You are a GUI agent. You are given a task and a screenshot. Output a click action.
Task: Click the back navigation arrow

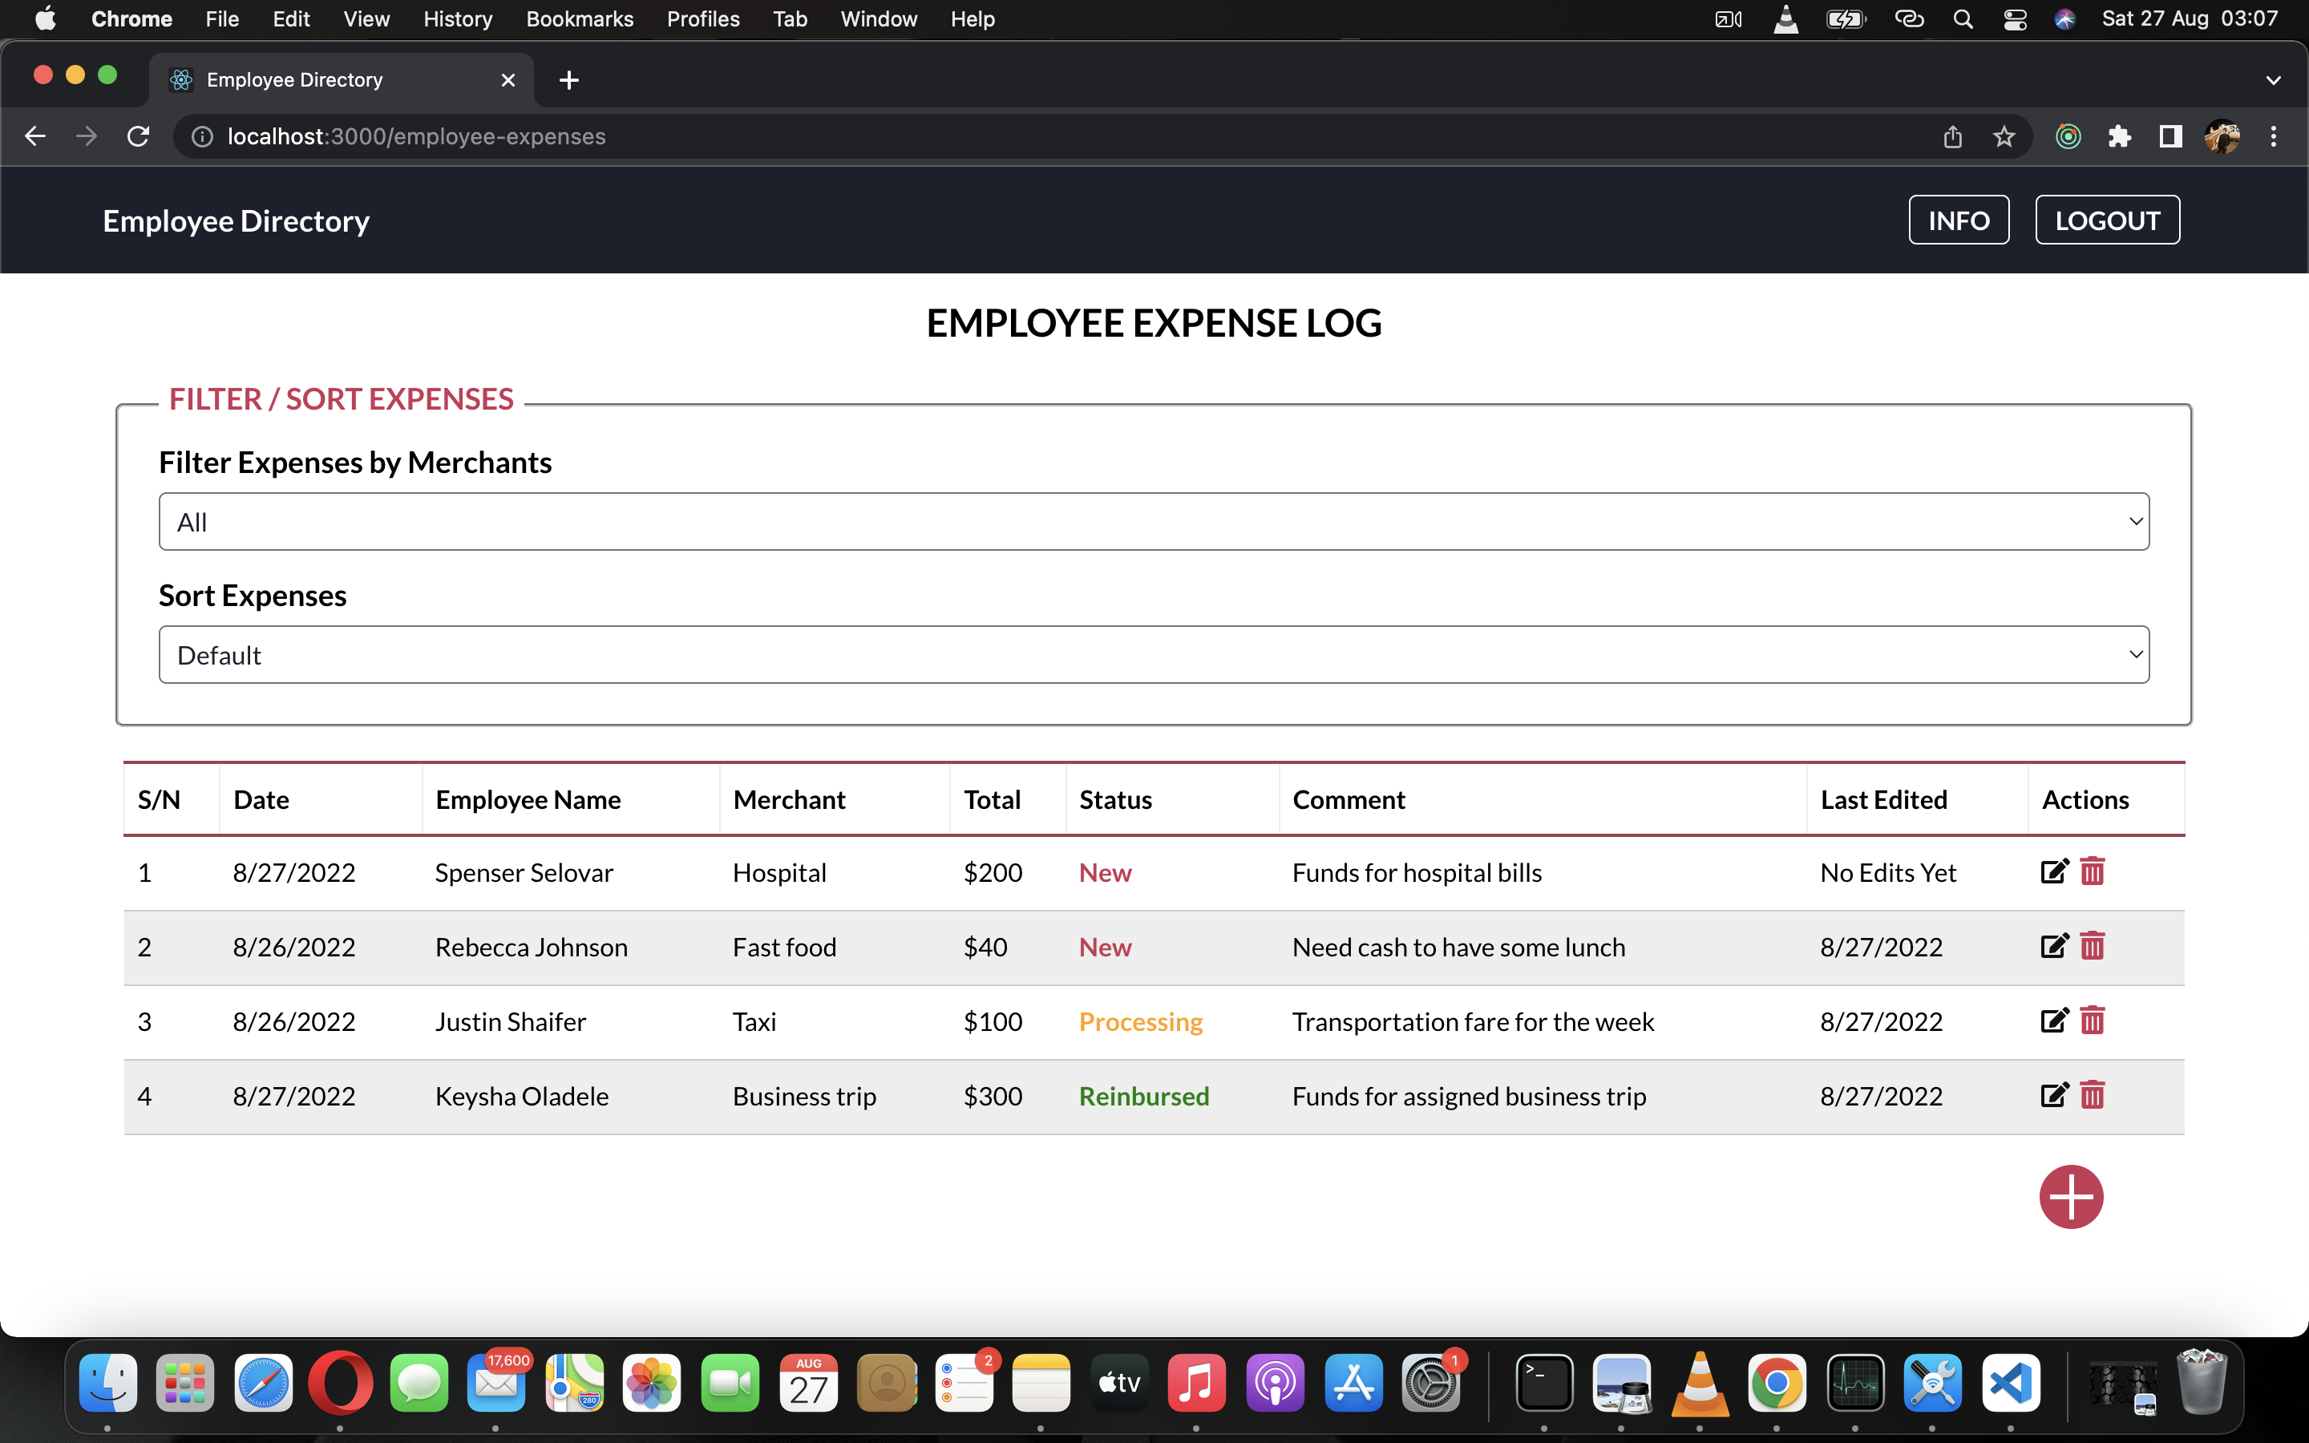35,135
